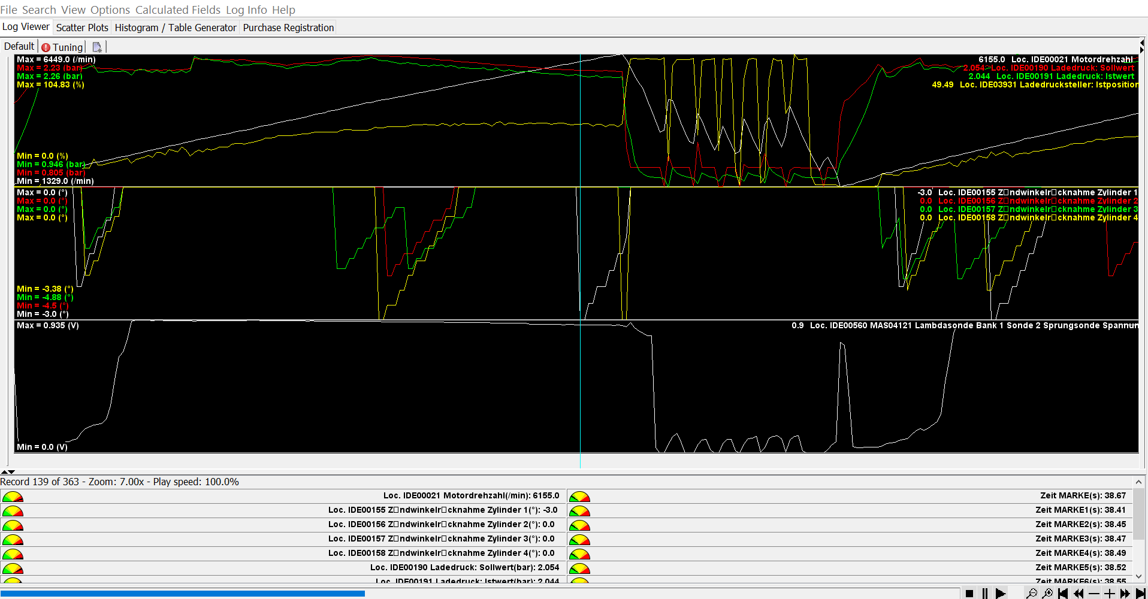Click the Lambdasonde Bank 1 Sonde 2 legend
The width and height of the screenshot is (1148, 599).
tap(965, 325)
